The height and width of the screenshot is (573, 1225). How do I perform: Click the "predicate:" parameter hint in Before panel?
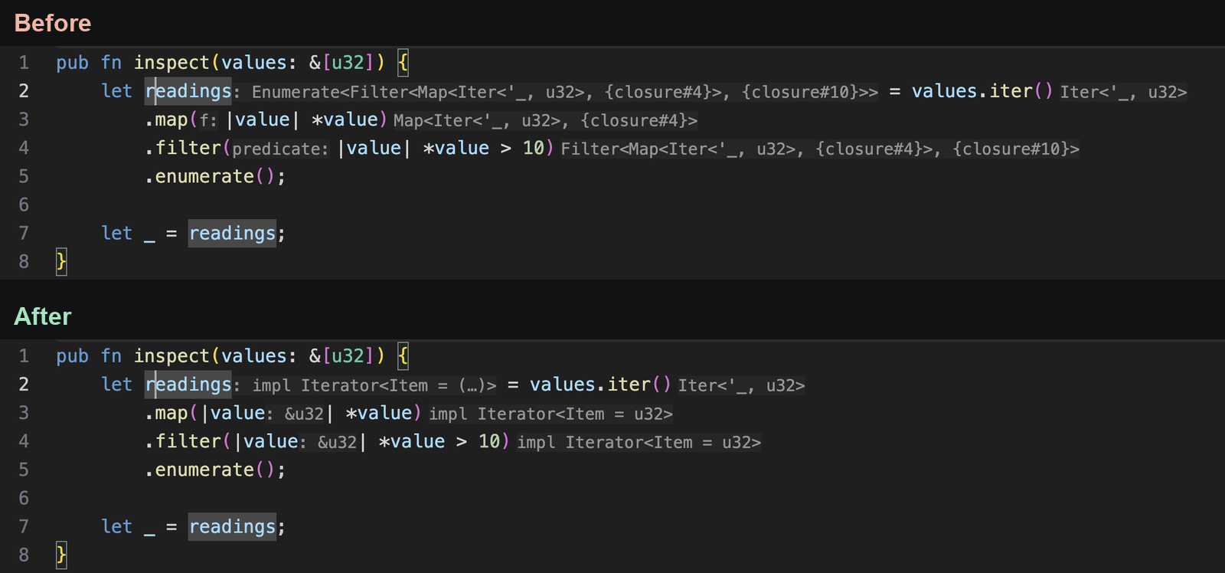pos(280,149)
